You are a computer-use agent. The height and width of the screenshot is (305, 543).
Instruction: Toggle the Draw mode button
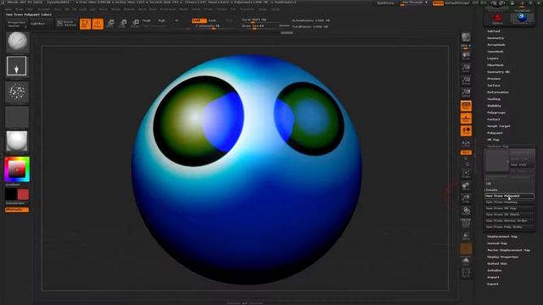click(98, 24)
